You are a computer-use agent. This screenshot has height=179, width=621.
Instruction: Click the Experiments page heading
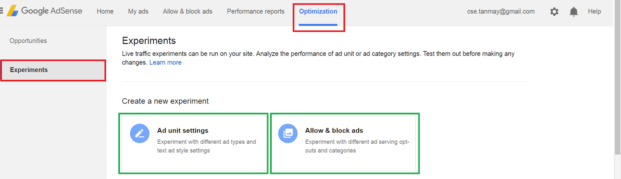point(149,41)
